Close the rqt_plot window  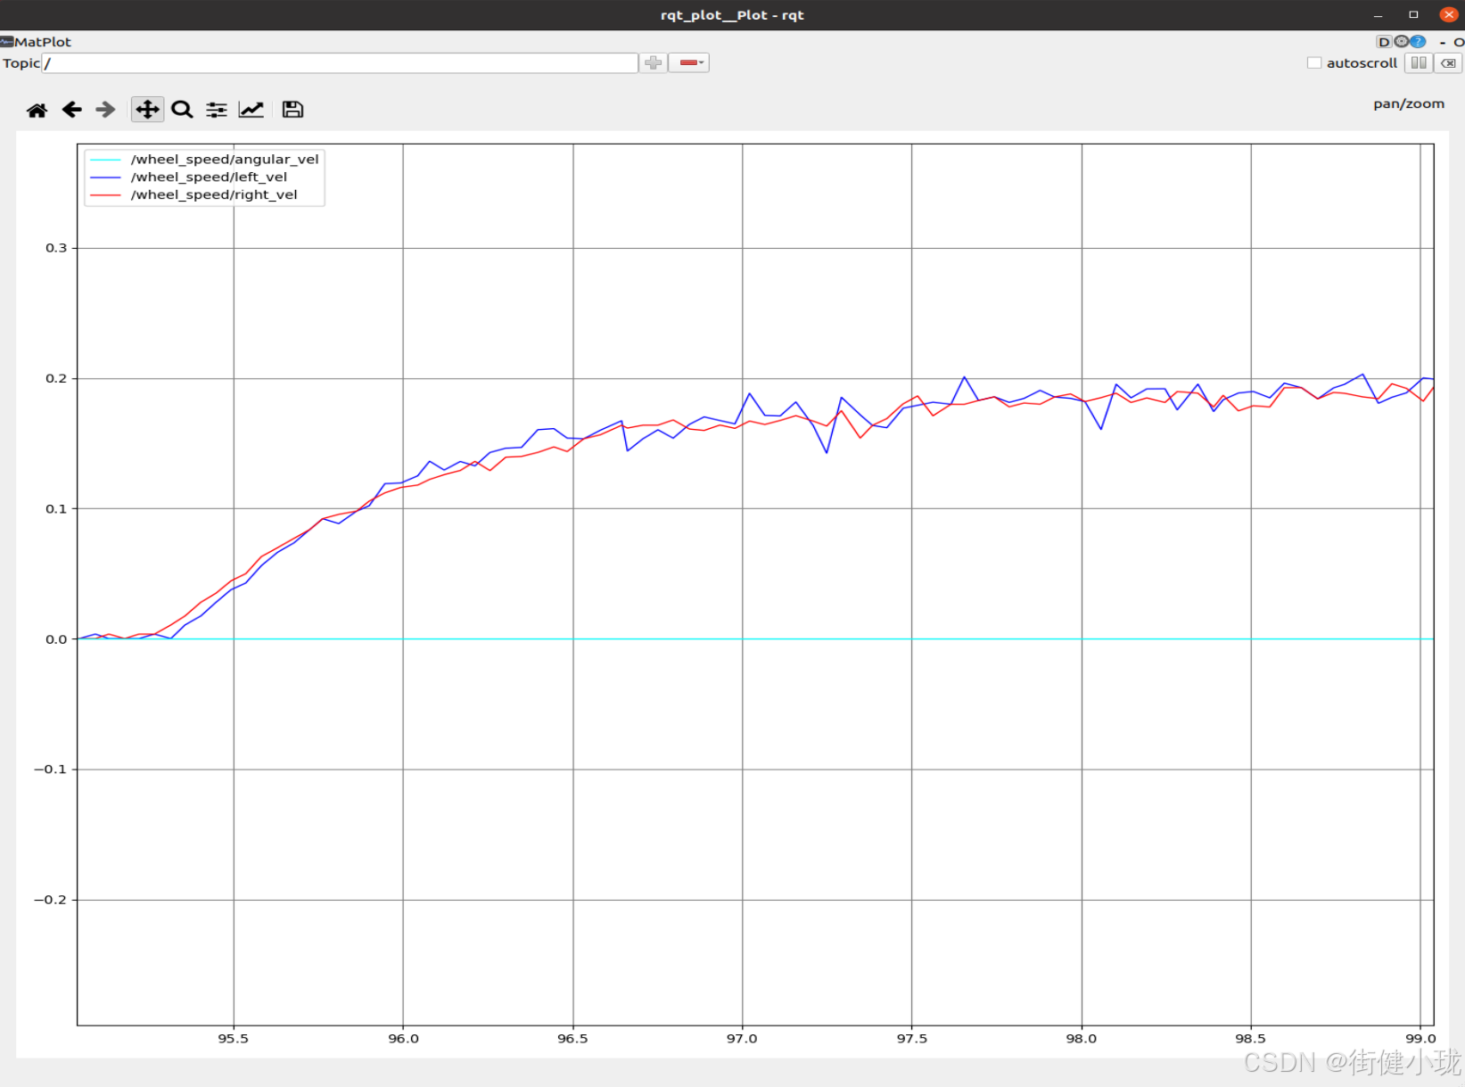(1449, 15)
